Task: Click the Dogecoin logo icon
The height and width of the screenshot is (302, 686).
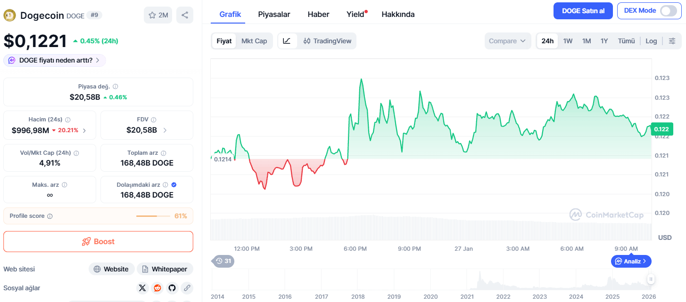Action: click(x=9, y=16)
